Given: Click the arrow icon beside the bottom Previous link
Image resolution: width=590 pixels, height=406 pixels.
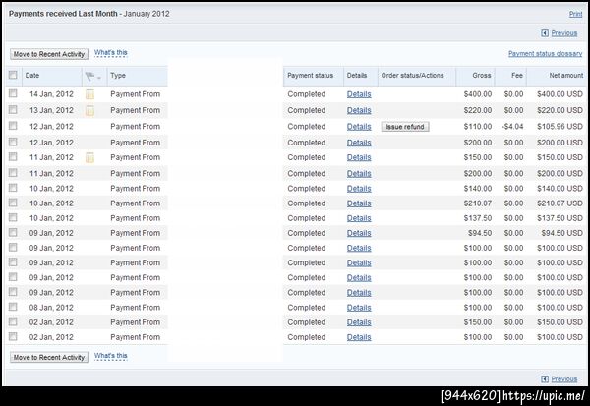Looking at the screenshot, I should (x=545, y=378).
